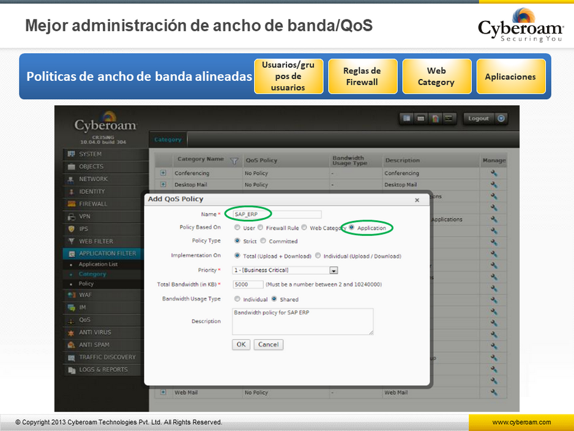Click the Logs & Reports sidebar item
The height and width of the screenshot is (431, 574).
coord(103,370)
